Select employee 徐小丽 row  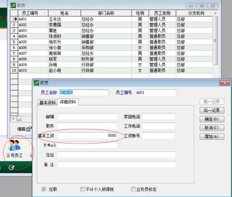click(x=112, y=48)
